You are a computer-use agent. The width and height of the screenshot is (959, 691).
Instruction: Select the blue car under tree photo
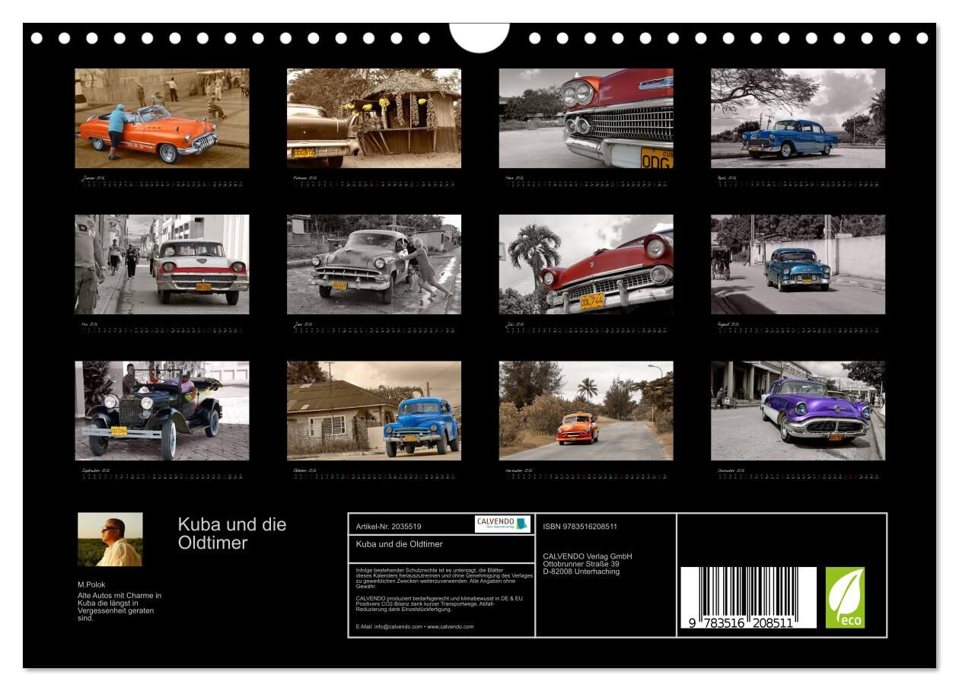click(x=798, y=118)
